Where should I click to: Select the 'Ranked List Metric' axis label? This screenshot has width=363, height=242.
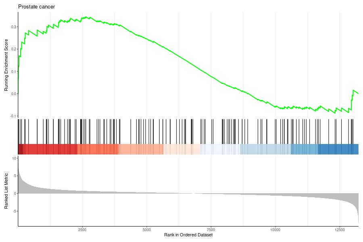[x=6, y=191]
